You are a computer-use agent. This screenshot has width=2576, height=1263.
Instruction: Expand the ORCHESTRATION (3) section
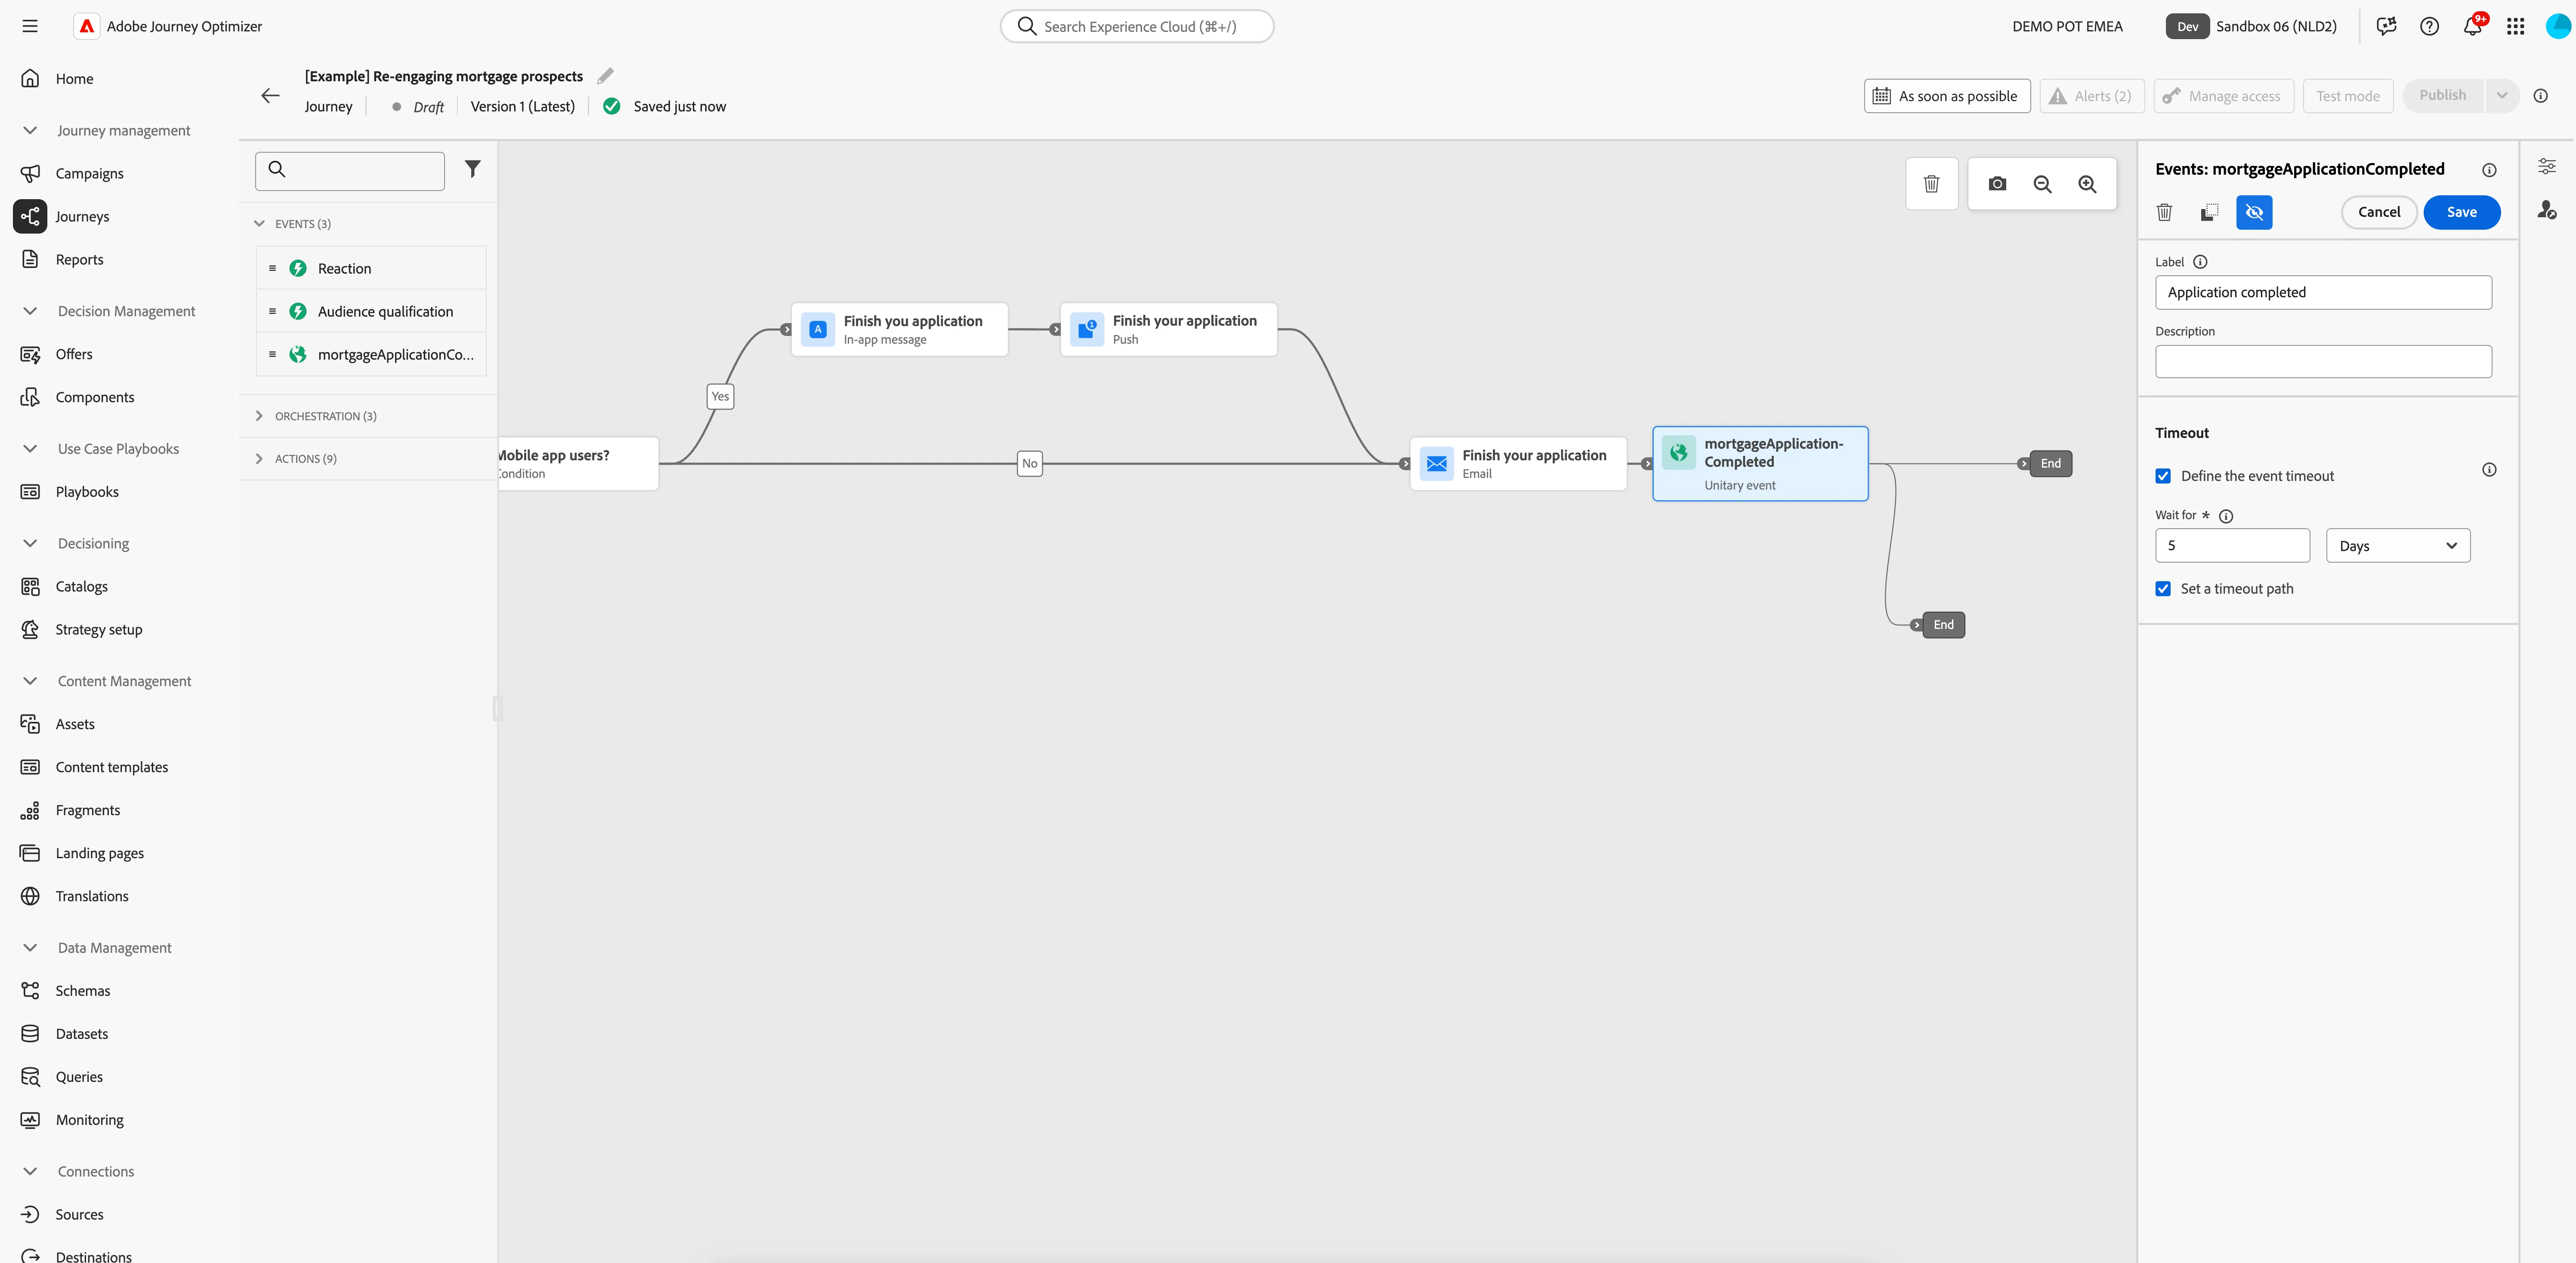[x=259, y=416]
